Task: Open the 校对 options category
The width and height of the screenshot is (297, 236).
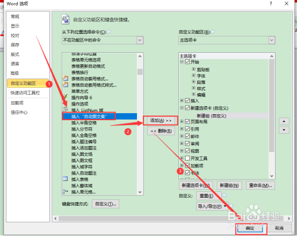Action: pos(15,36)
